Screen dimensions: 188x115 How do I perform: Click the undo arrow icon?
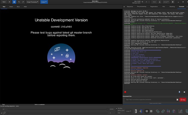pos(19,2)
